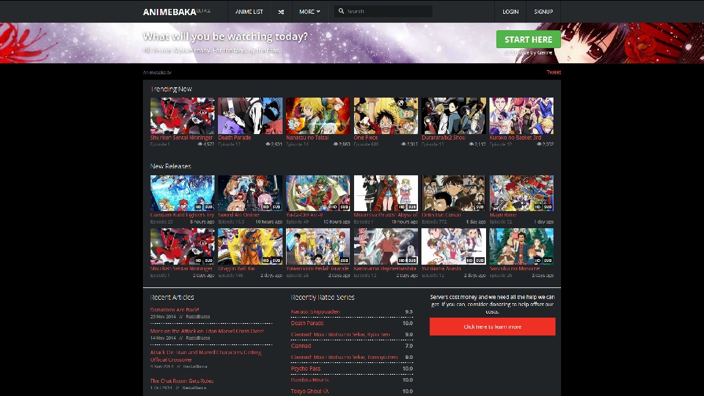
Task: Open the Nanatsu no Taizai trending thumbnail
Action: (x=318, y=115)
